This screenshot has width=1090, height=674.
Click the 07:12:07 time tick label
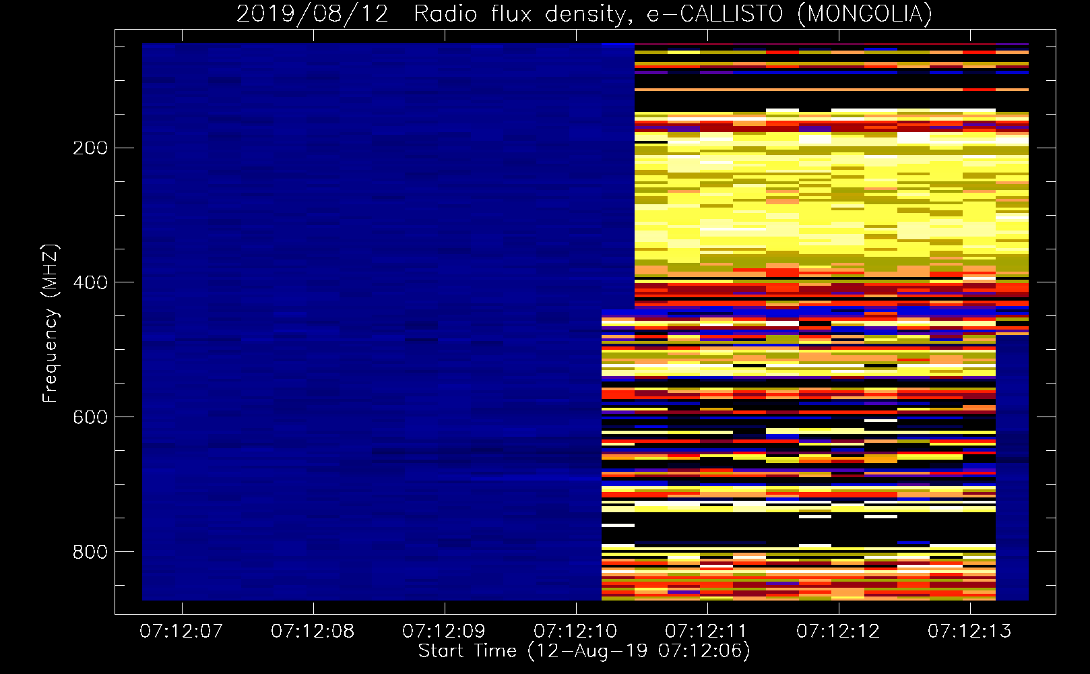click(181, 632)
